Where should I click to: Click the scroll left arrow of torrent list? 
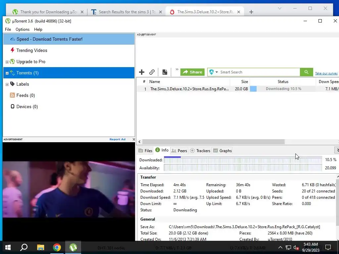pos(139,142)
